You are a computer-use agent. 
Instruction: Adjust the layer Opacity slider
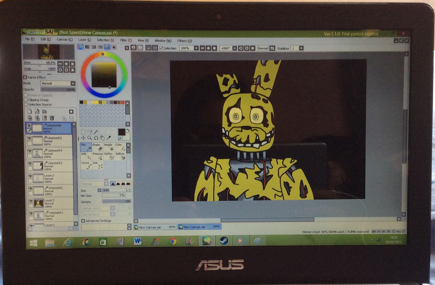click(58, 89)
